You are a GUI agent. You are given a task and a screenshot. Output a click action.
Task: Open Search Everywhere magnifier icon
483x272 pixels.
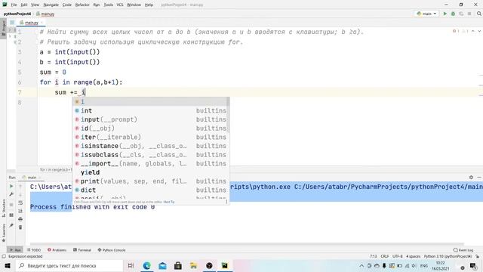point(479,14)
